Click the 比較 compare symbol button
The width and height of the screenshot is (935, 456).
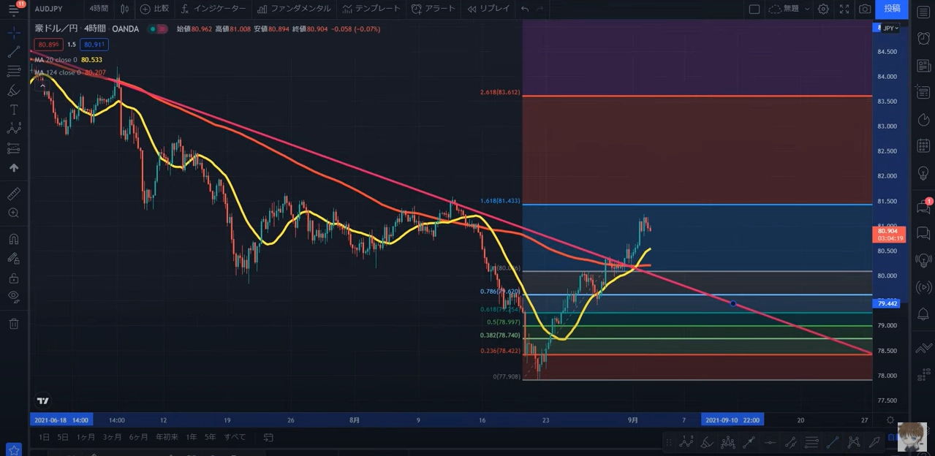(x=154, y=9)
